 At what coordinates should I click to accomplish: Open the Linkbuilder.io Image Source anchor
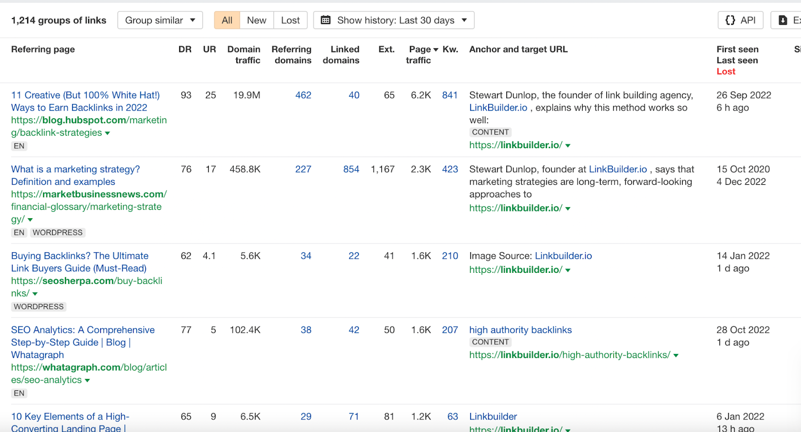(x=563, y=256)
